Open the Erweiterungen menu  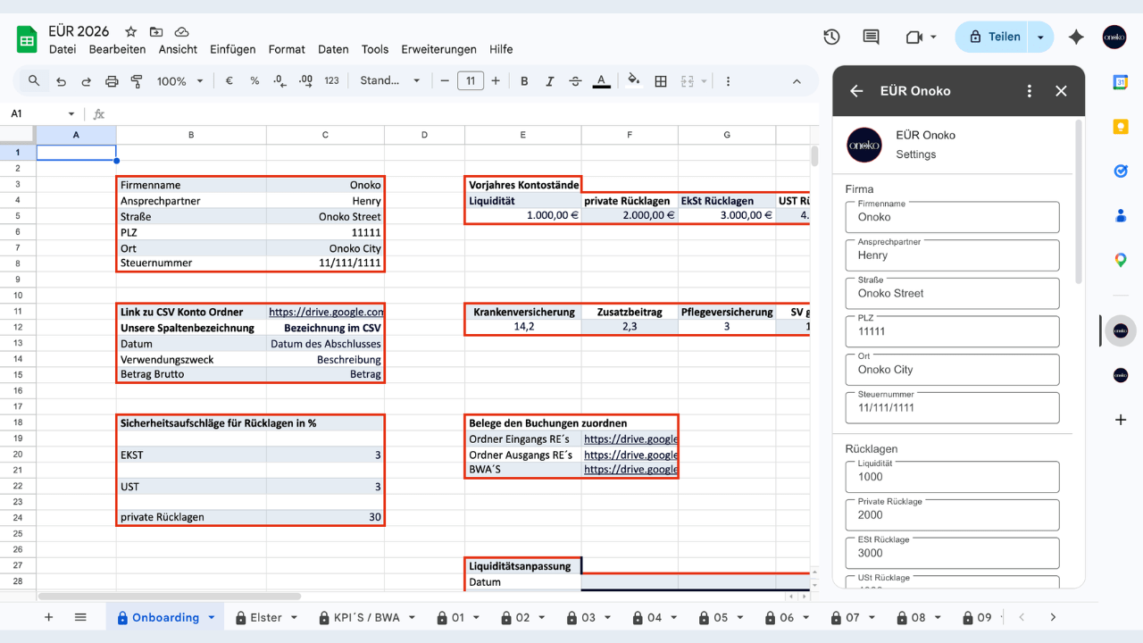point(438,49)
